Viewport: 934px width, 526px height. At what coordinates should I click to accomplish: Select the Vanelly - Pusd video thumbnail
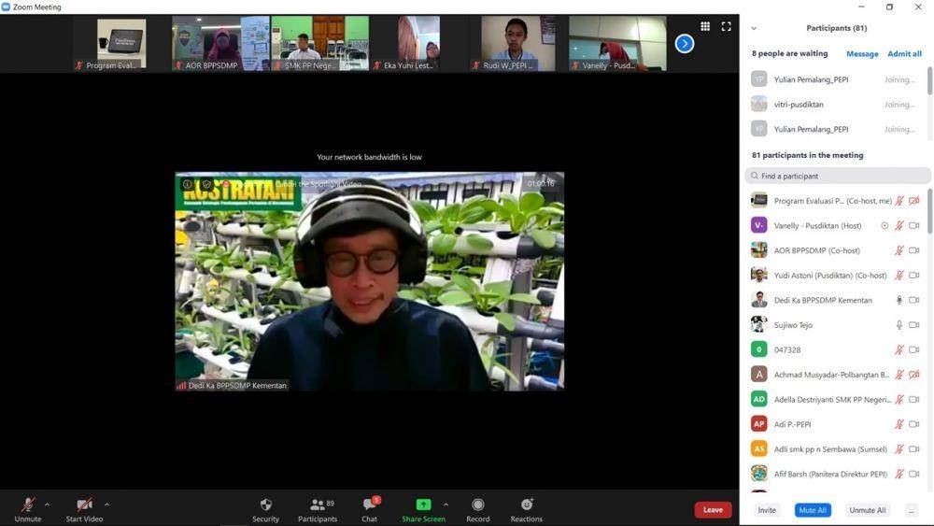[617, 44]
